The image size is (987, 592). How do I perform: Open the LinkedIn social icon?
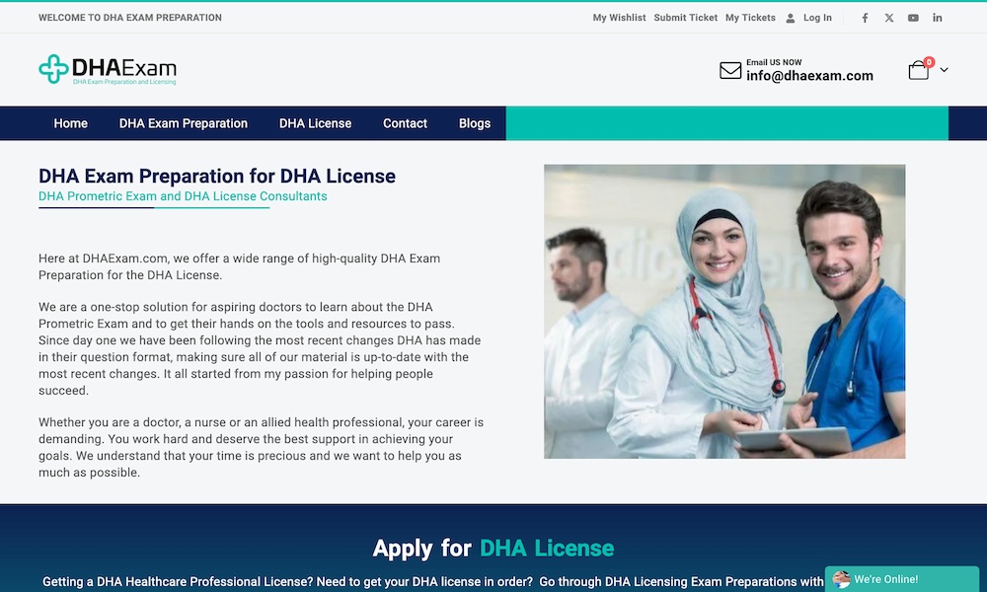click(x=938, y=18)
